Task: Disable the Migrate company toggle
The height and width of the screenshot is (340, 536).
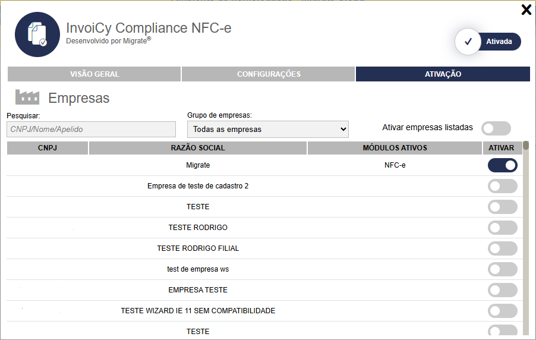Action: (502, 165)
